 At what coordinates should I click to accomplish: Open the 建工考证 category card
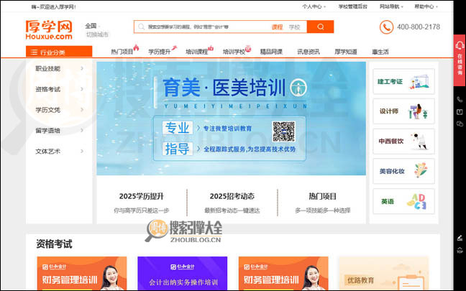(403, 81)
